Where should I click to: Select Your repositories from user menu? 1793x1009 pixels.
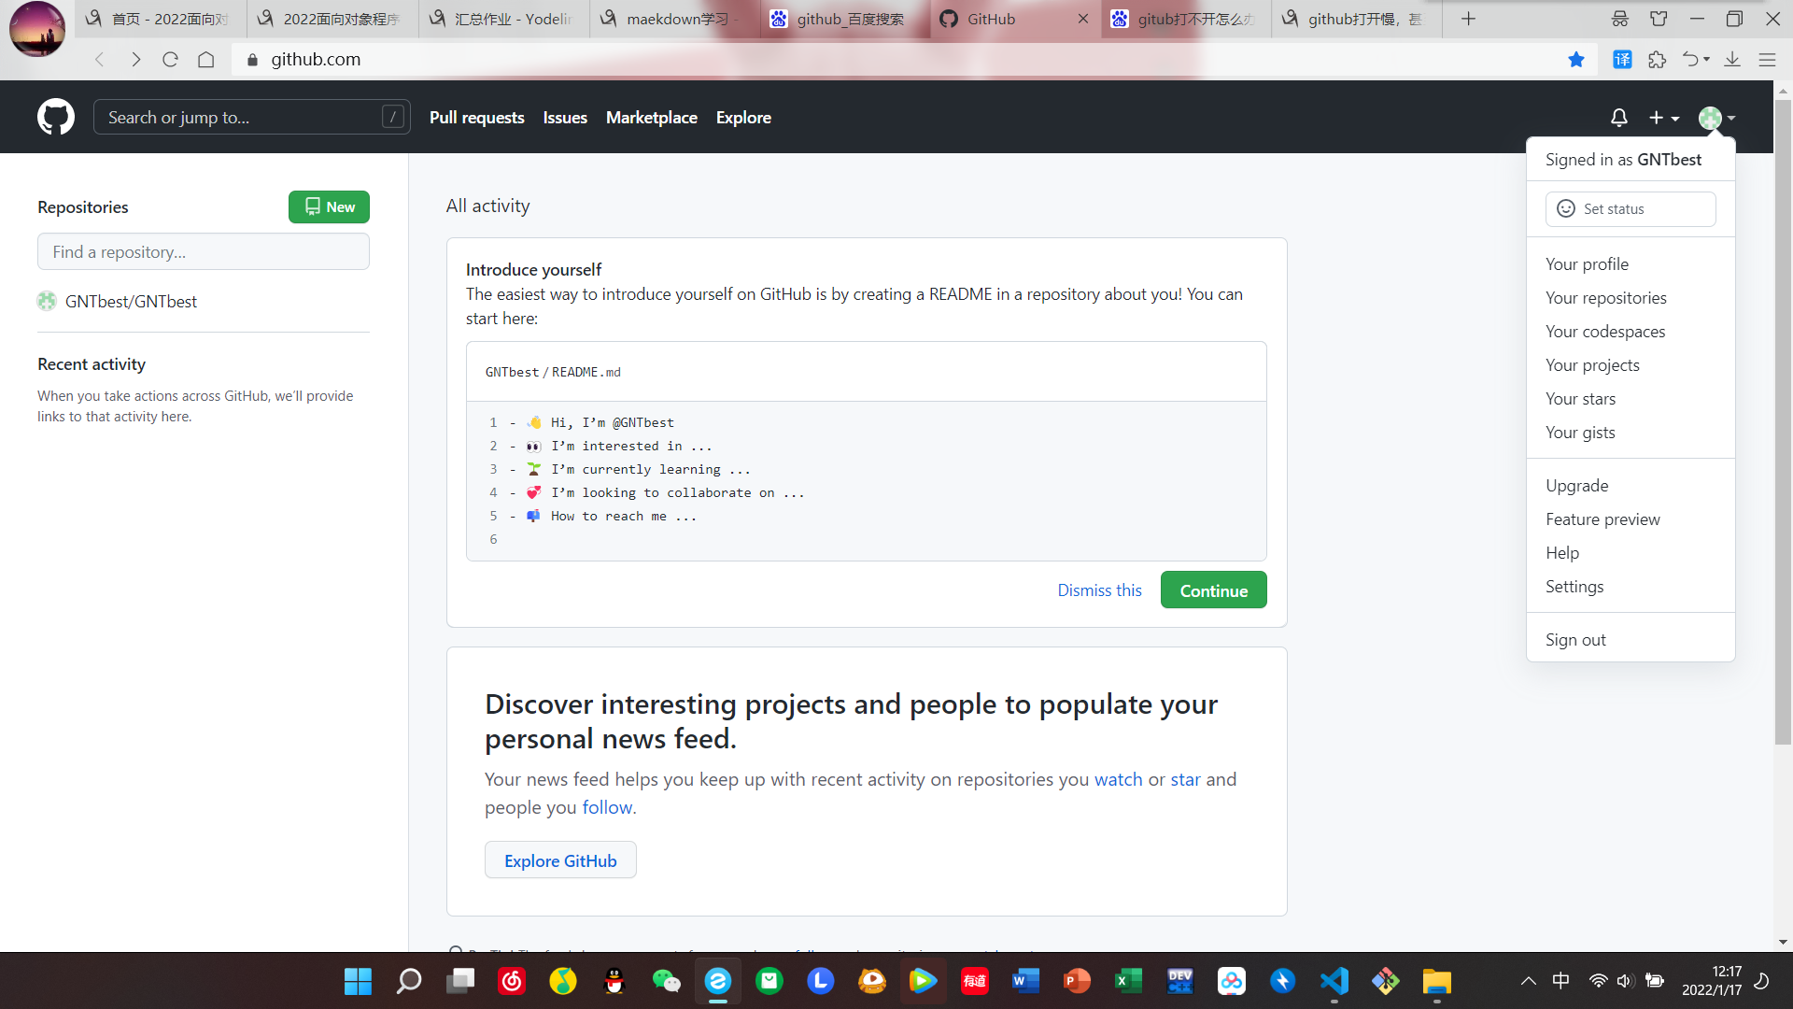pos(1605,298)
